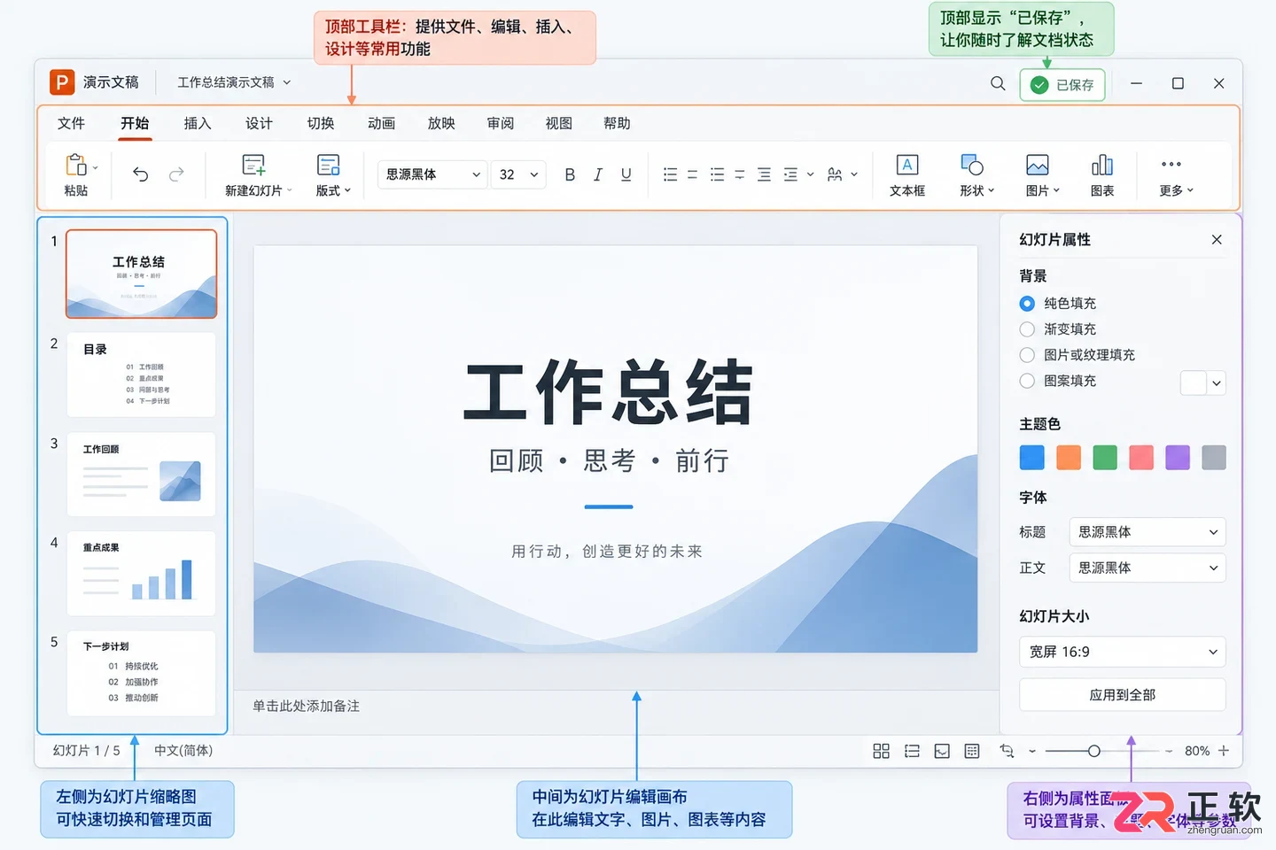Insert a 图表 chart

click(1102, 174)
